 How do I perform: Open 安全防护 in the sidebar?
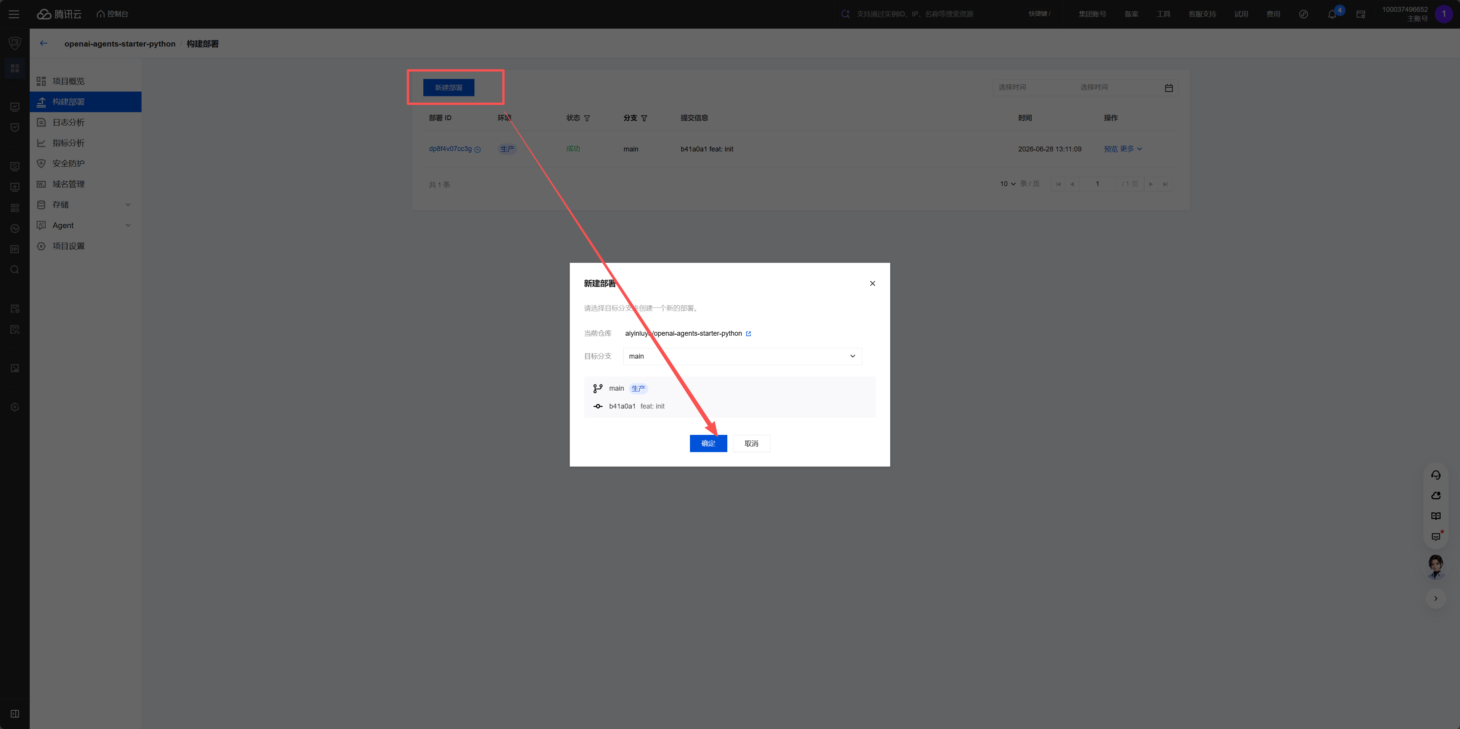point(85,163)
